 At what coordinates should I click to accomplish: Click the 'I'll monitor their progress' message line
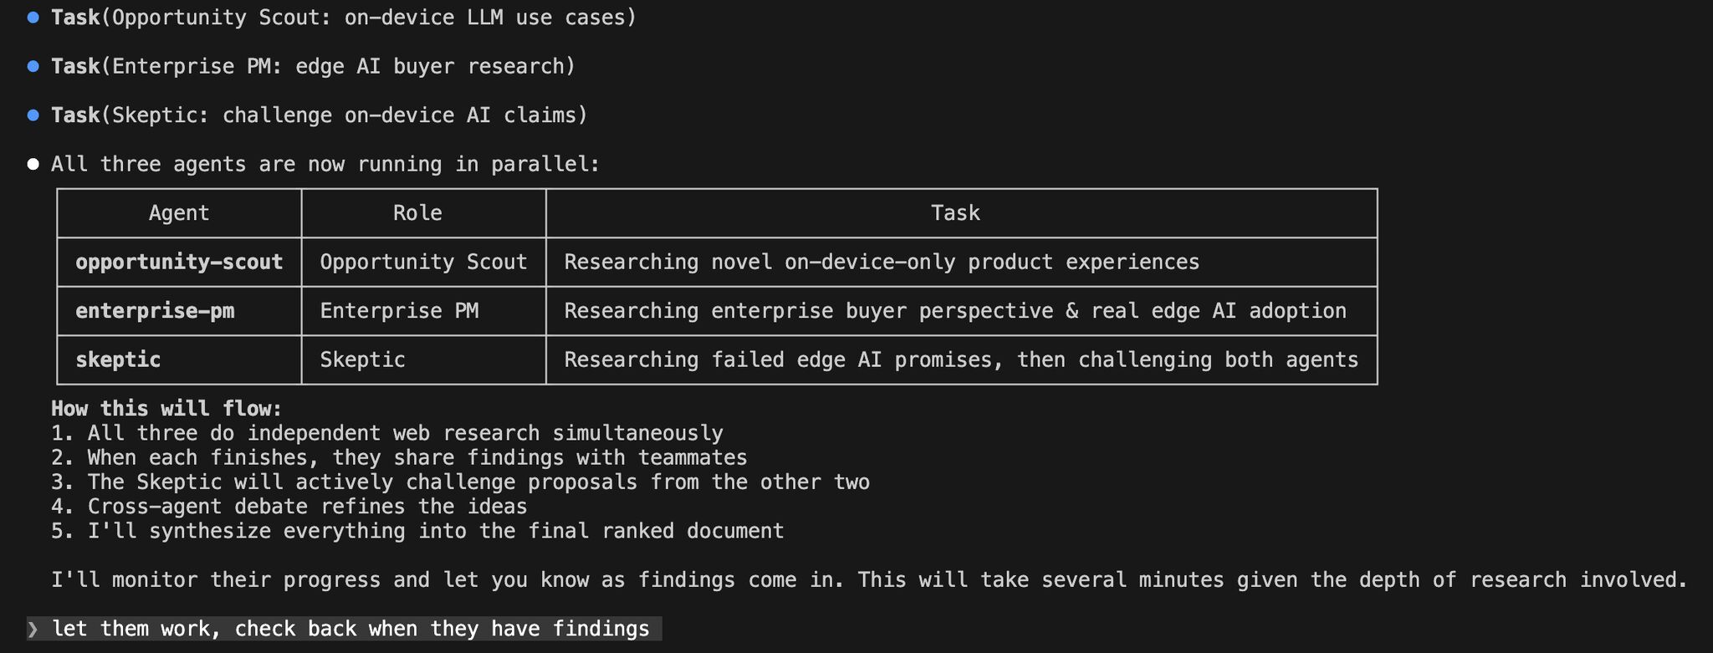point(869,580)
